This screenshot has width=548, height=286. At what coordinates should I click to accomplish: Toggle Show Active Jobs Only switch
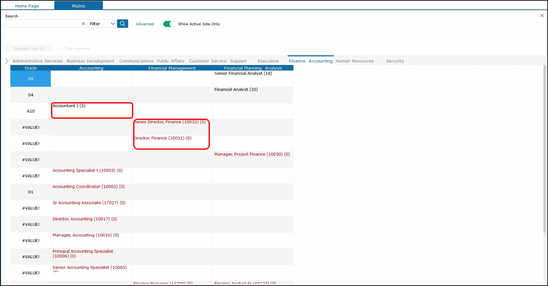(169, 24)
